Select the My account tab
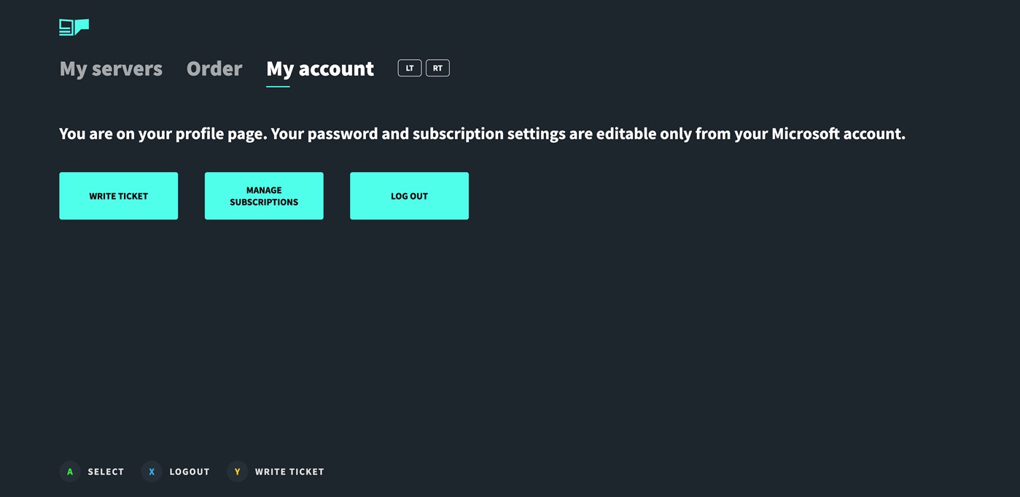 pyautogui.click(x=320, y=69)
